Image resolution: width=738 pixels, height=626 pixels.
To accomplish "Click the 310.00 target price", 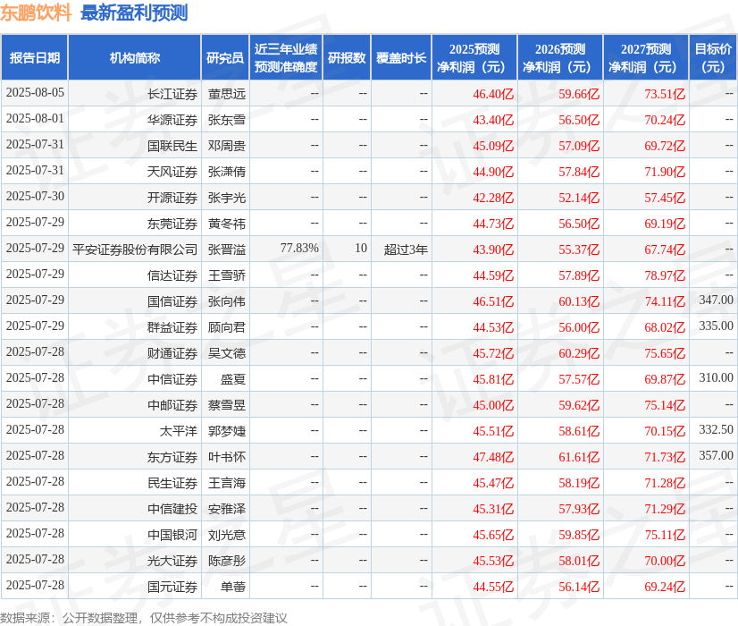I will 716,377.
